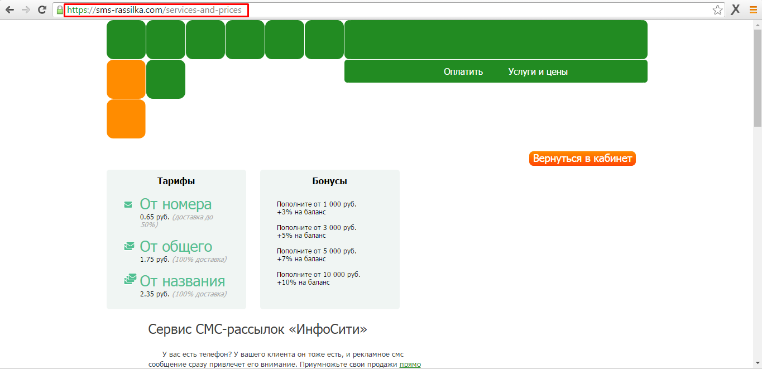Click the bonus line Пополните от 5 000 руб.

(x=317, y=251)
